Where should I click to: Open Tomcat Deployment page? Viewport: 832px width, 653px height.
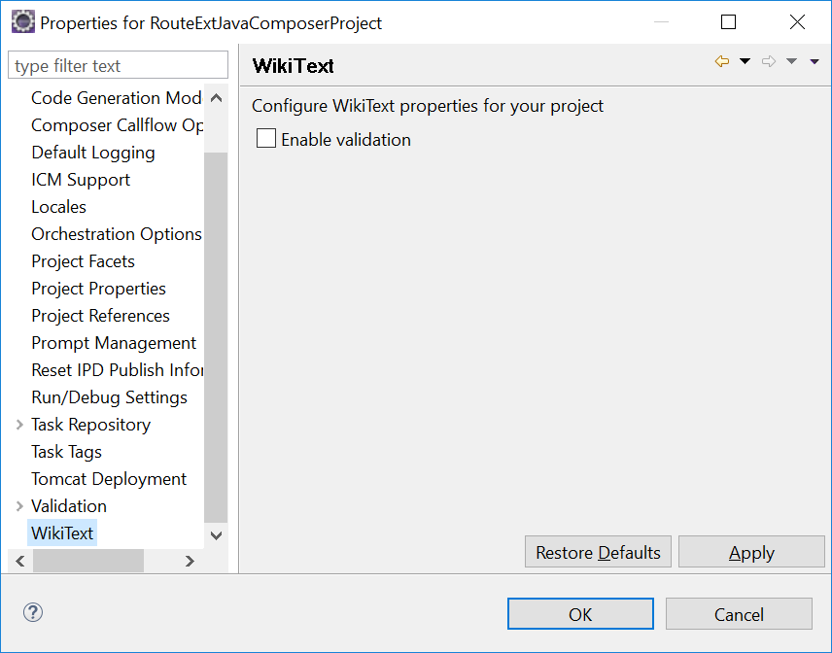click(109, 479)
